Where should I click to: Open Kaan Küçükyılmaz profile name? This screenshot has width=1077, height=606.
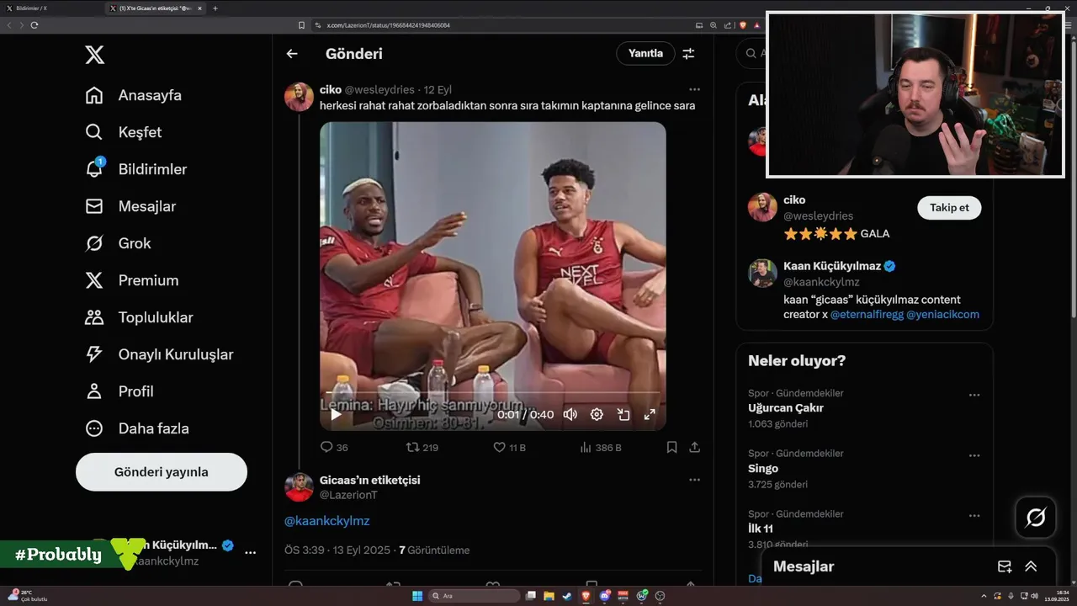point(832,266)
